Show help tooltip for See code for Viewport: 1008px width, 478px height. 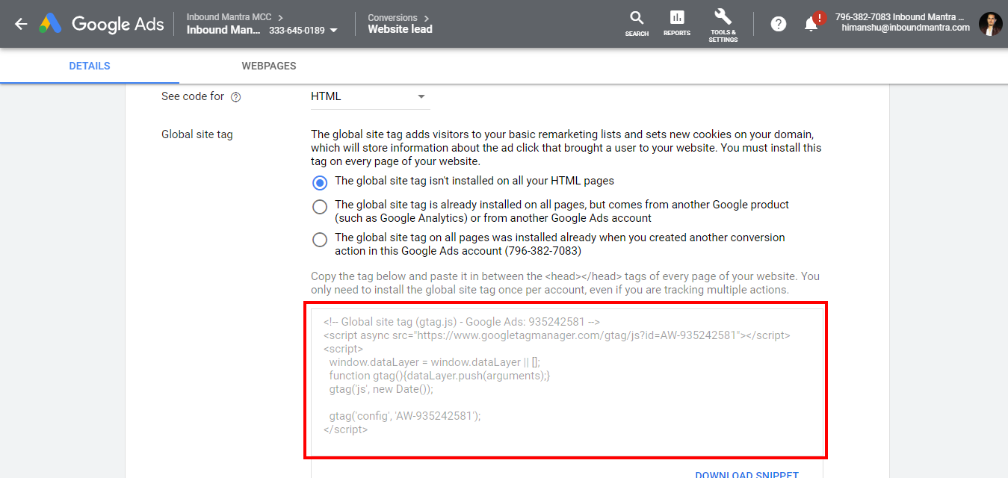tap(236, 97)
